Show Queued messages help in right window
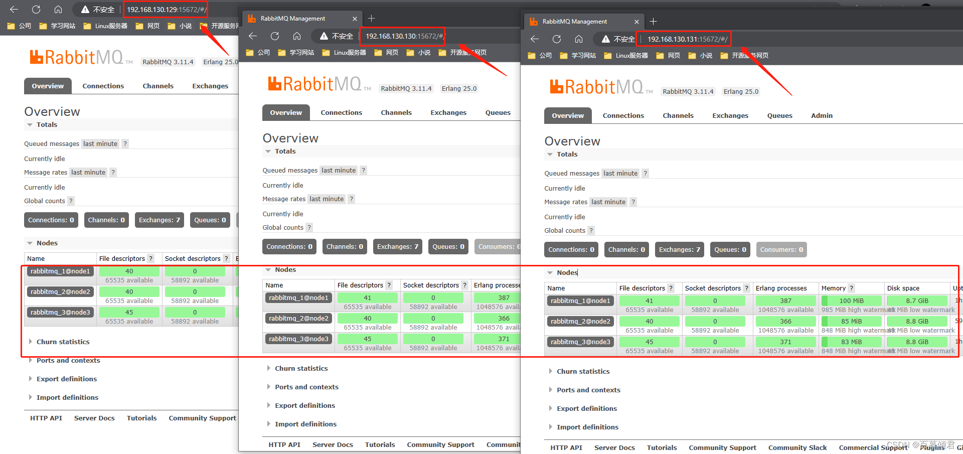The image size is (963, 454). pos(646,174)
